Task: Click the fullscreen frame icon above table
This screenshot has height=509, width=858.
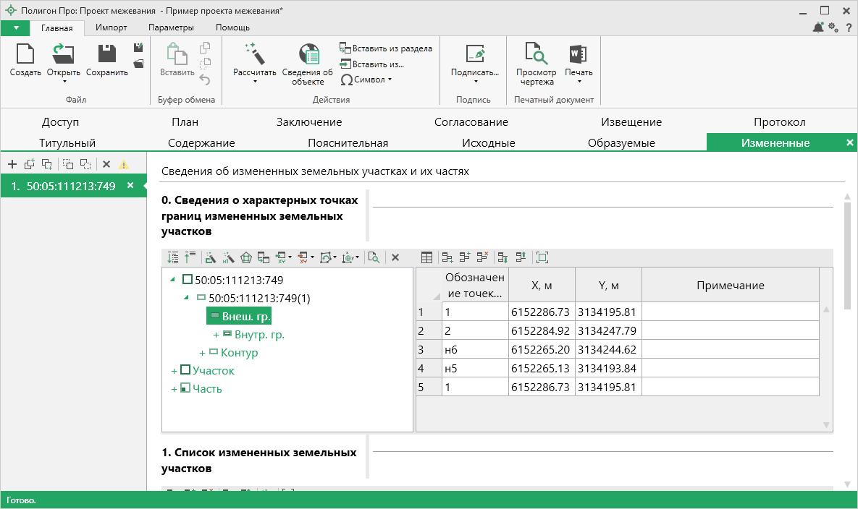Action: pyautogui.click(x=542, y=257)
